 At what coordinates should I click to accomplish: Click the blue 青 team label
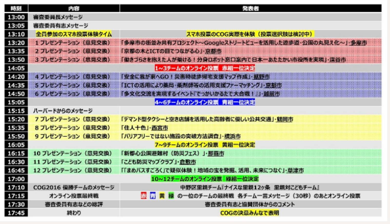click(153, 196)
